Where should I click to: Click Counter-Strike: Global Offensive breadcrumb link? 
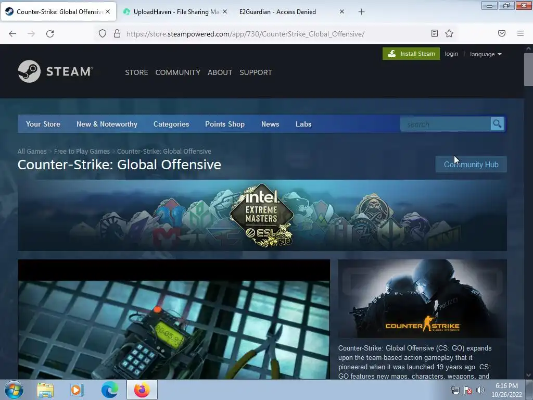tap(164, 152)
